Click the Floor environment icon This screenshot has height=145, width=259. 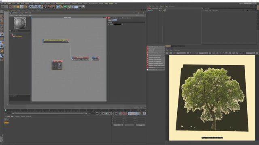point(76,7)
